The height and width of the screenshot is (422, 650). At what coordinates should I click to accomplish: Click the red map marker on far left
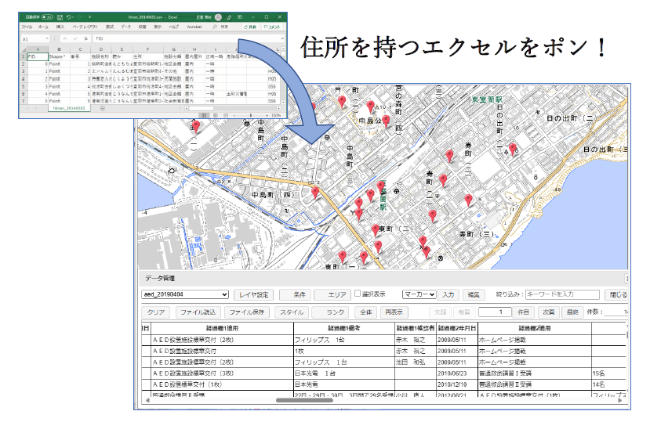[196, 125]
